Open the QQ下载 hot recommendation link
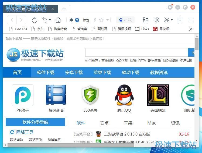 coord(122,61)
